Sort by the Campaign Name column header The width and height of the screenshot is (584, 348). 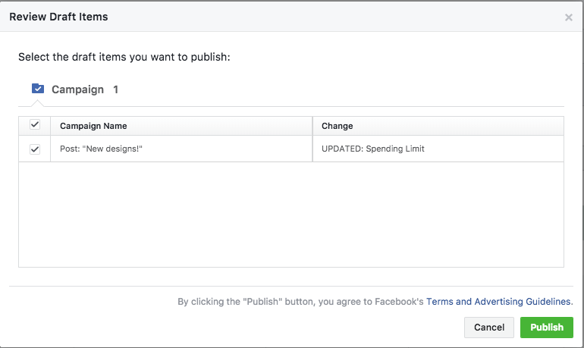93,126
